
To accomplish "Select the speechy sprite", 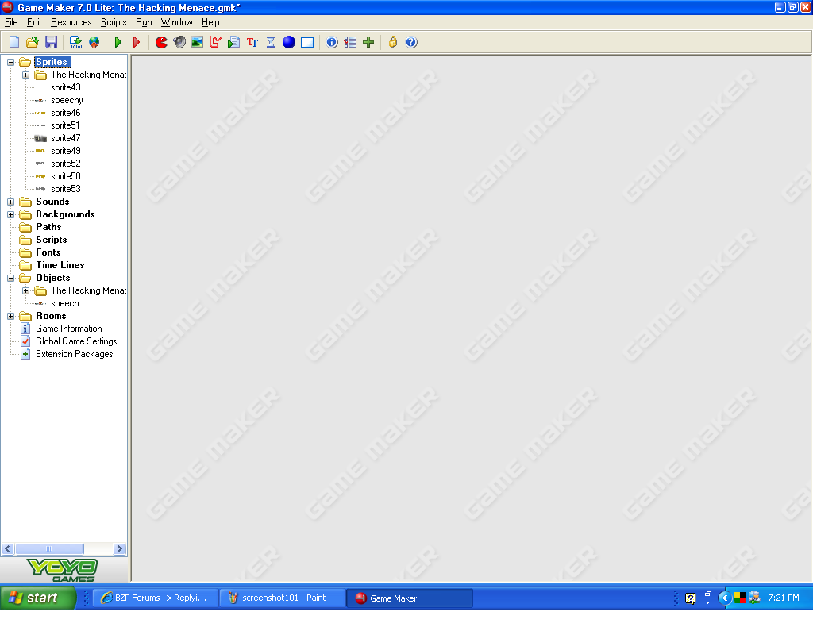I will [67, 100].
